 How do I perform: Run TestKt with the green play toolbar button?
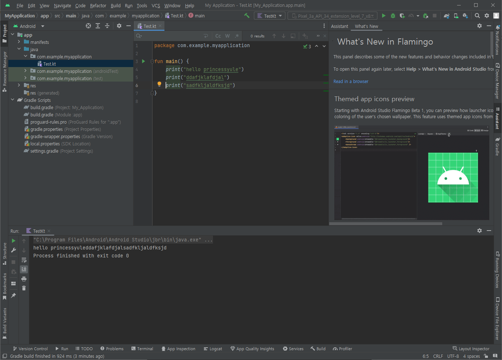pos(384,16)
